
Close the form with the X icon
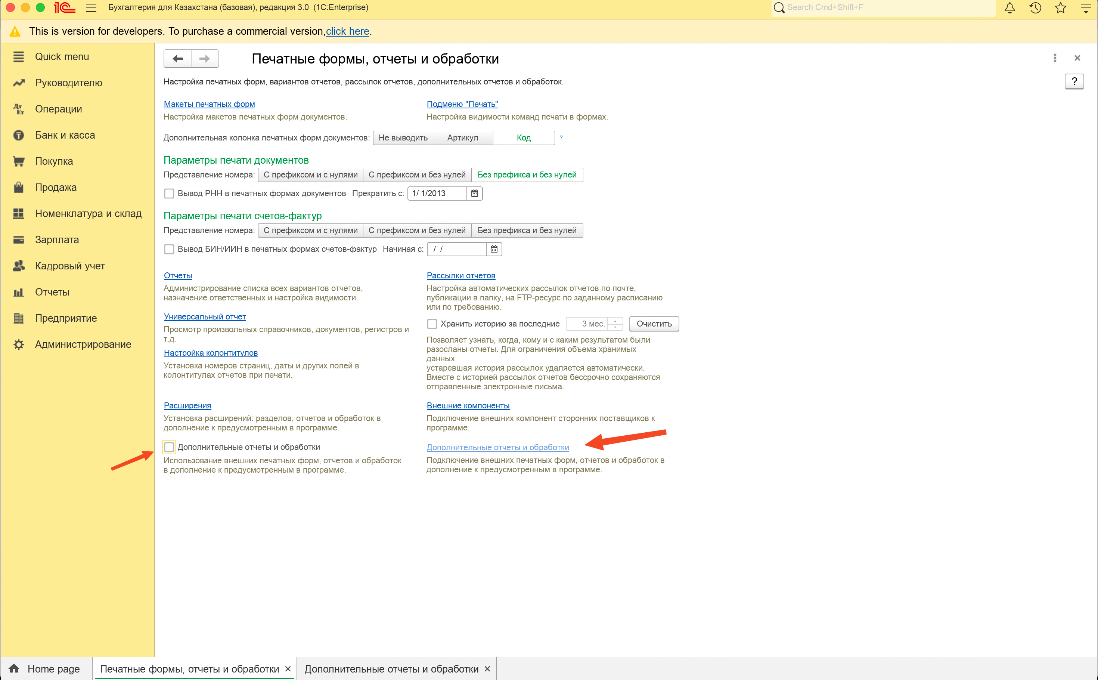(1077, 58)
